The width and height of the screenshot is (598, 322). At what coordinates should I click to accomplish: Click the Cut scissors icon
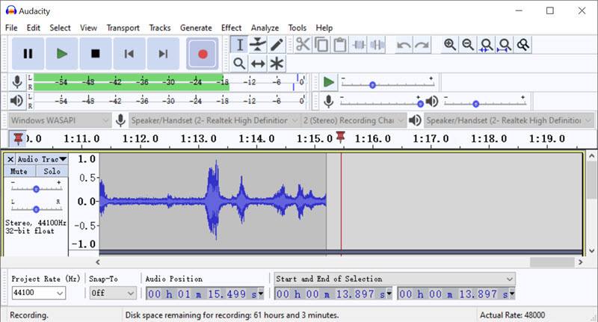[x=303, y=45]
